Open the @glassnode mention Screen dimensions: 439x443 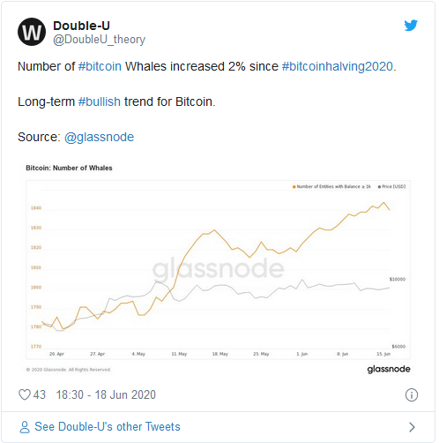point(99,137)
